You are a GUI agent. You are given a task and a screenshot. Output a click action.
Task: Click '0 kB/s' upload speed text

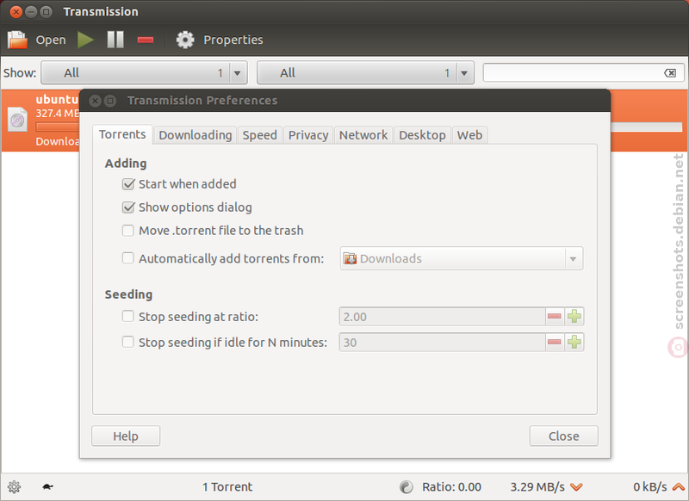click(650, 487)
